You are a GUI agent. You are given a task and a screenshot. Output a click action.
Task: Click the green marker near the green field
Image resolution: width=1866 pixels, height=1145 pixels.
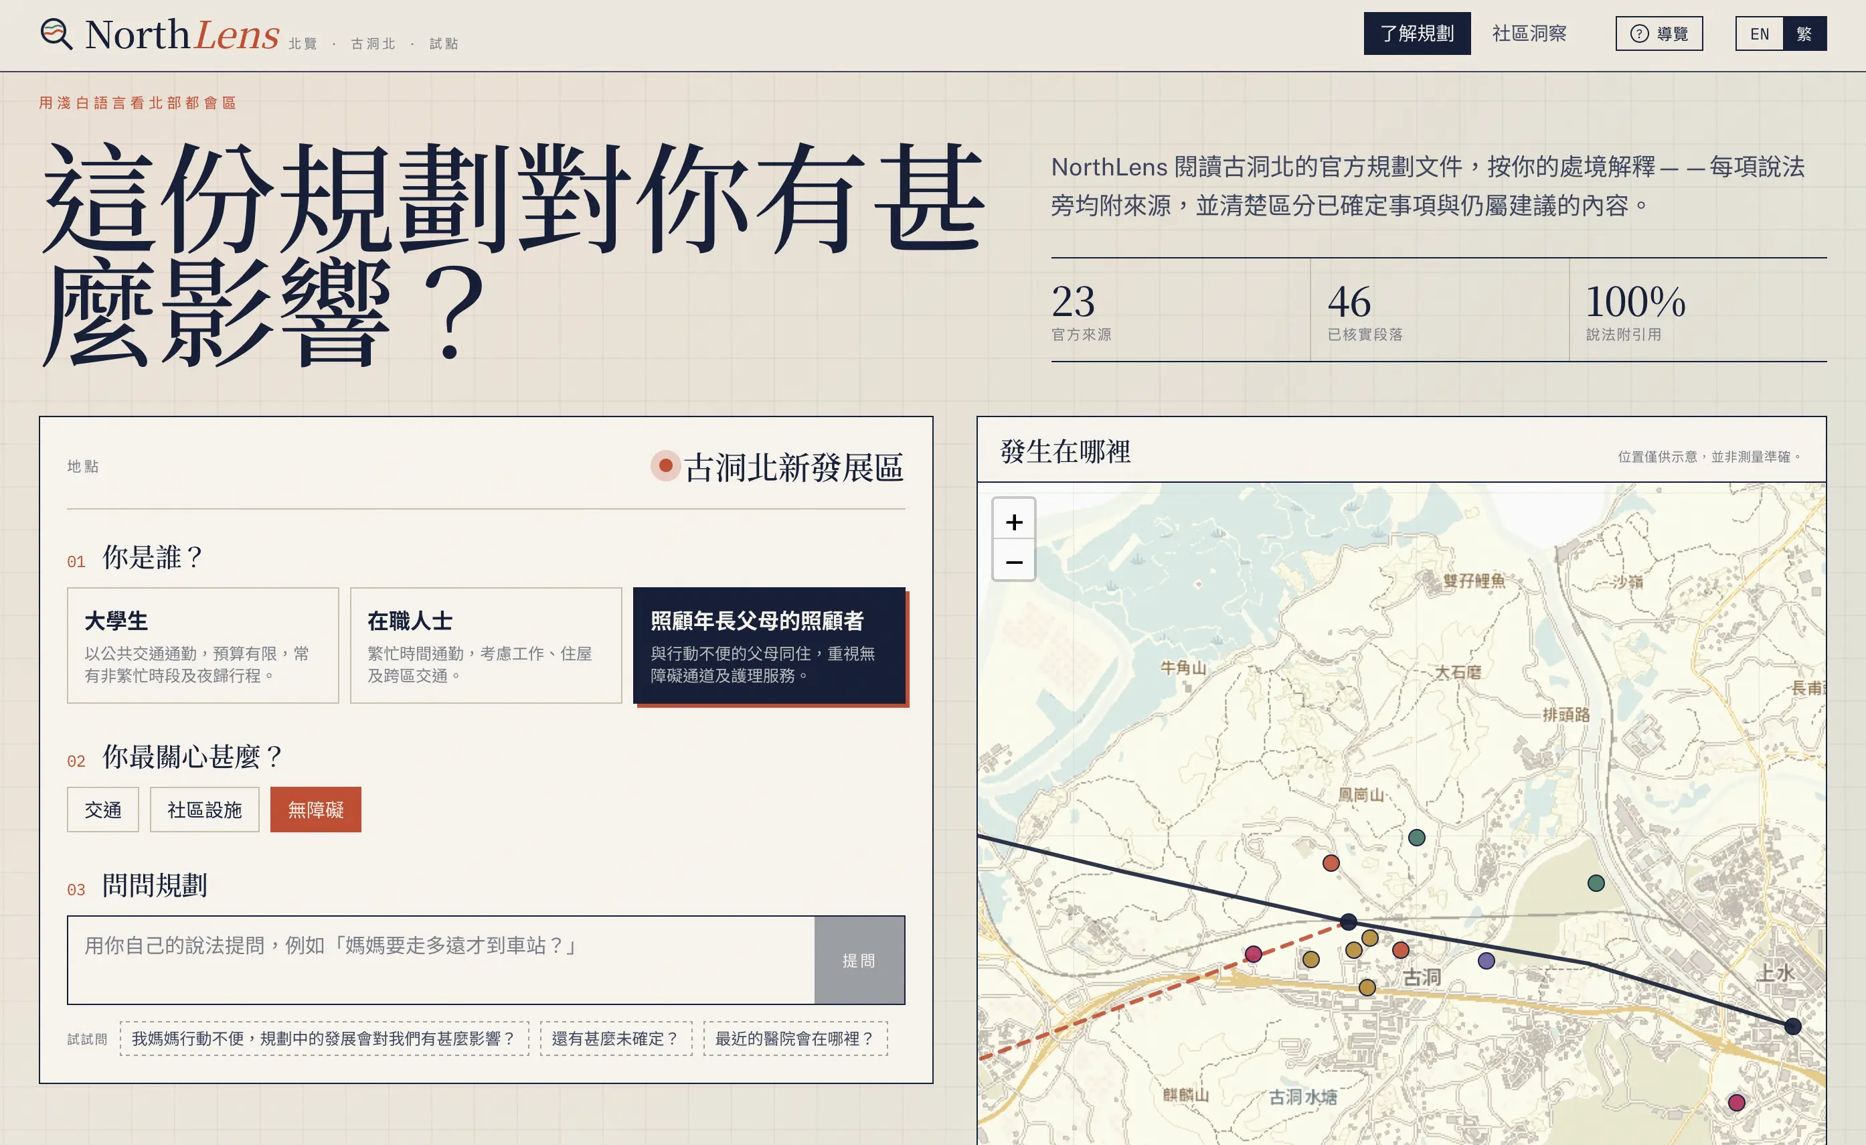click(x=1596, y=883)
